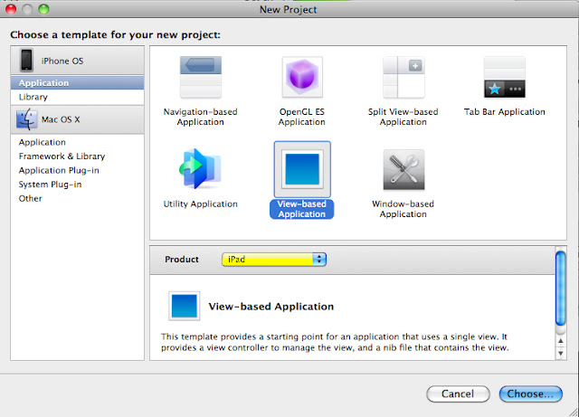Select the Window-based Application tools icon

[403, 169]
